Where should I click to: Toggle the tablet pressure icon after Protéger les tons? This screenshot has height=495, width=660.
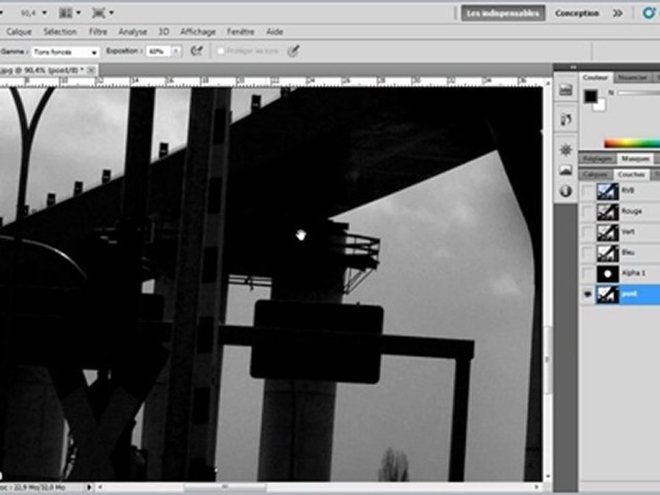[294, 52]
